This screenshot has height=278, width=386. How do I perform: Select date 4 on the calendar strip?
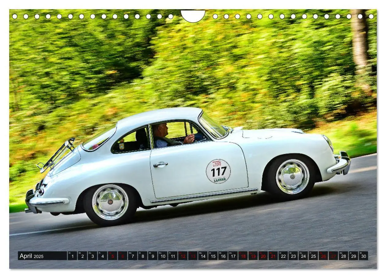(102, 256)
